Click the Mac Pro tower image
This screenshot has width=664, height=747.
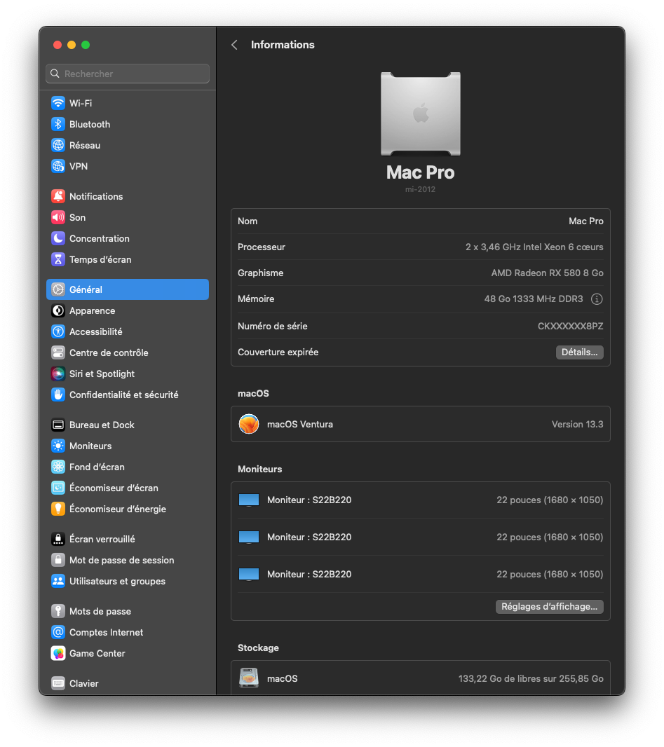pyautogui.click(x=421, y=114)
